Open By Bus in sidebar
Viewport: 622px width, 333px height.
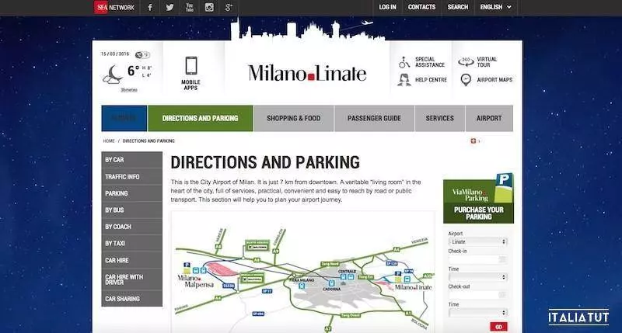131,210
